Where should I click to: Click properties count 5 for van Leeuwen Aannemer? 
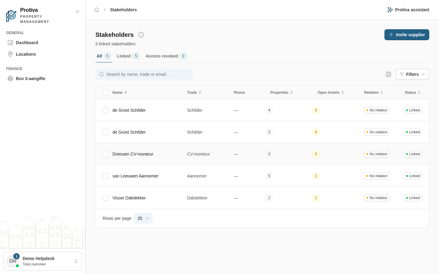[x=269, y=176]
